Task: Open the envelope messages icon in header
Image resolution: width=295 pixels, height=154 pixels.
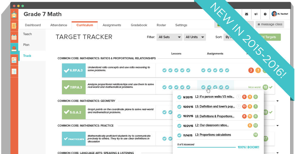Action: 246,14
